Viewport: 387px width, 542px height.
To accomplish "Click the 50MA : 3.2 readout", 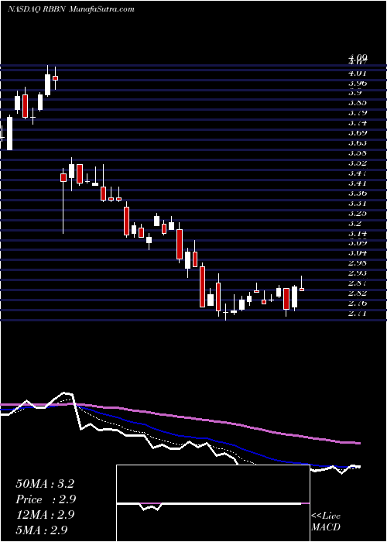I will [45, 484].
